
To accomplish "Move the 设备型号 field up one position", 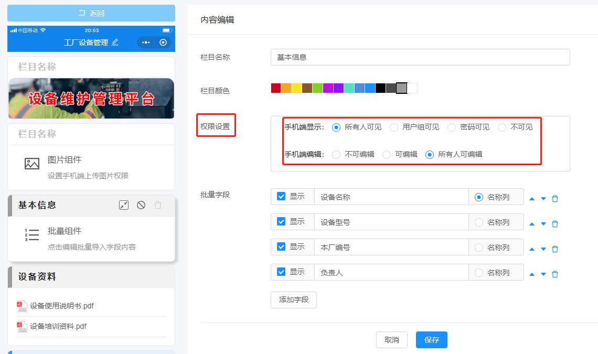I will tap(531, 223).
